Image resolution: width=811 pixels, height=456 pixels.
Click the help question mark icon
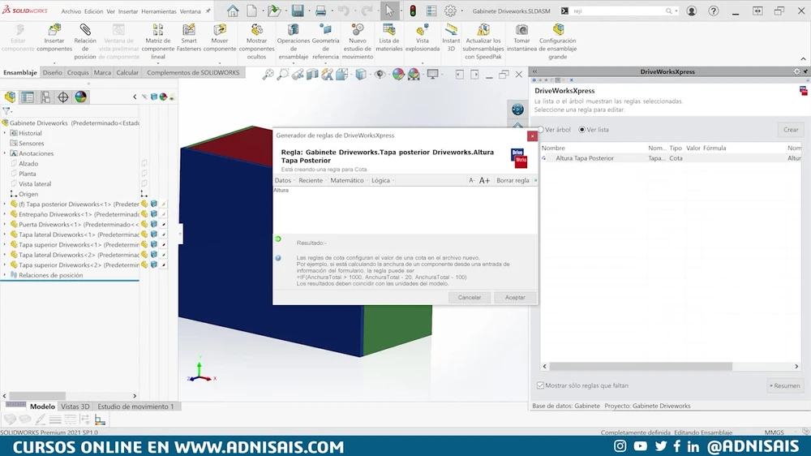(x=713, y=11)
